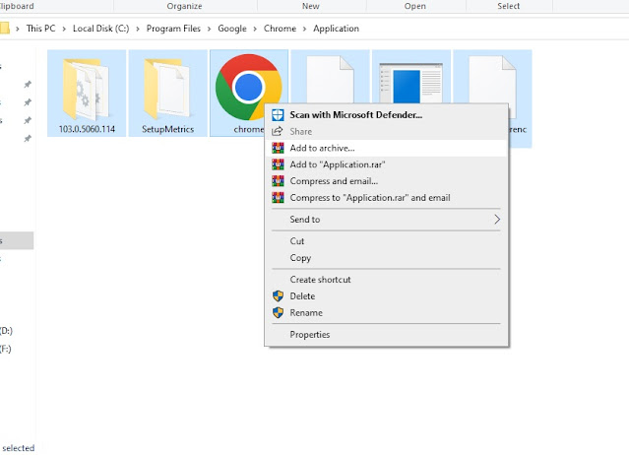Click the chrome file name label
The image size is (629, 455).
tap(249, 129)
